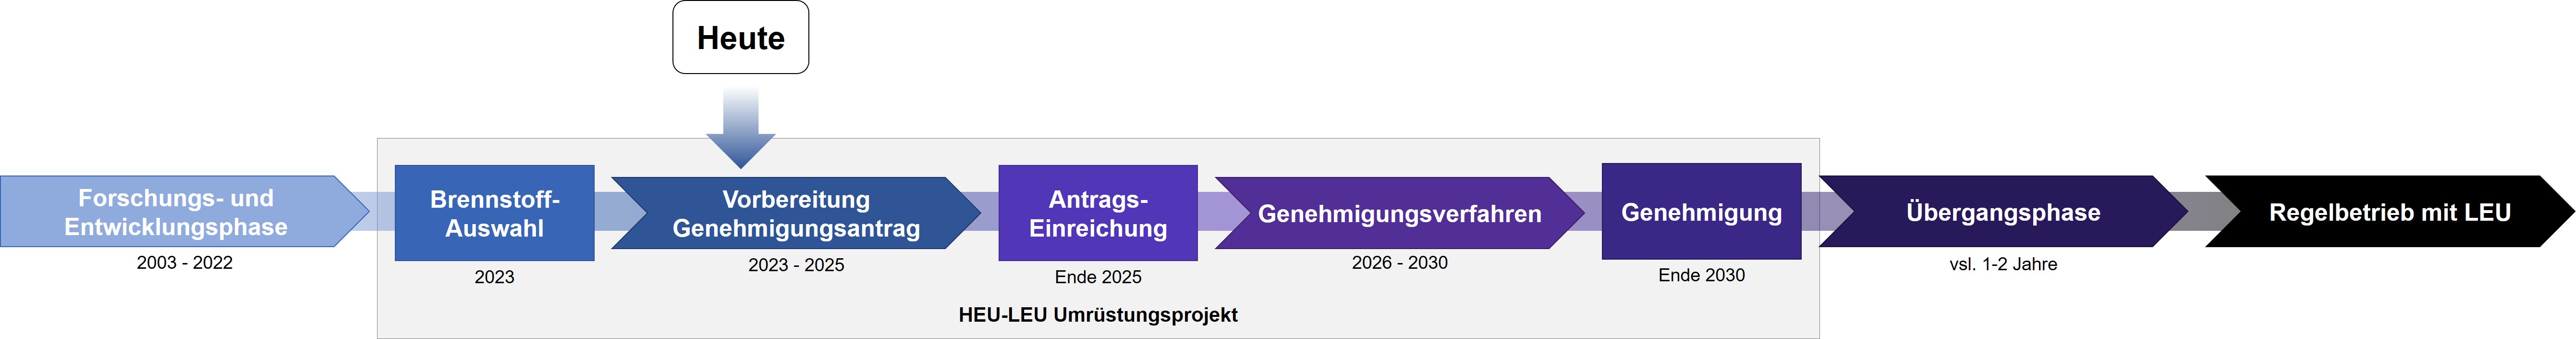Select the Regelbetrieb mit LEU arrow
Viewport: 2576px width, 339px height.
(2390, 212)
